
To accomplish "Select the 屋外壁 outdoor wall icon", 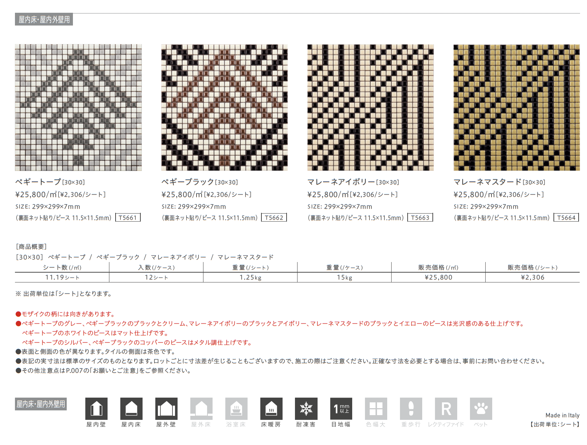I will coord(166,409).
